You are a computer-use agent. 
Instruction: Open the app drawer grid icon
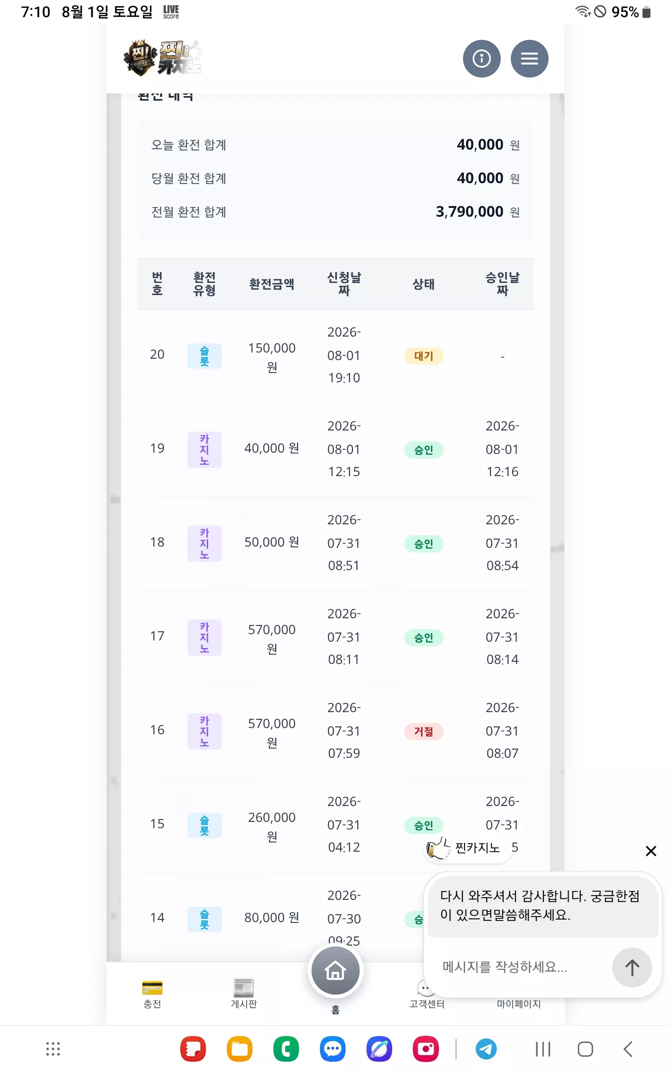(53, 1049)
